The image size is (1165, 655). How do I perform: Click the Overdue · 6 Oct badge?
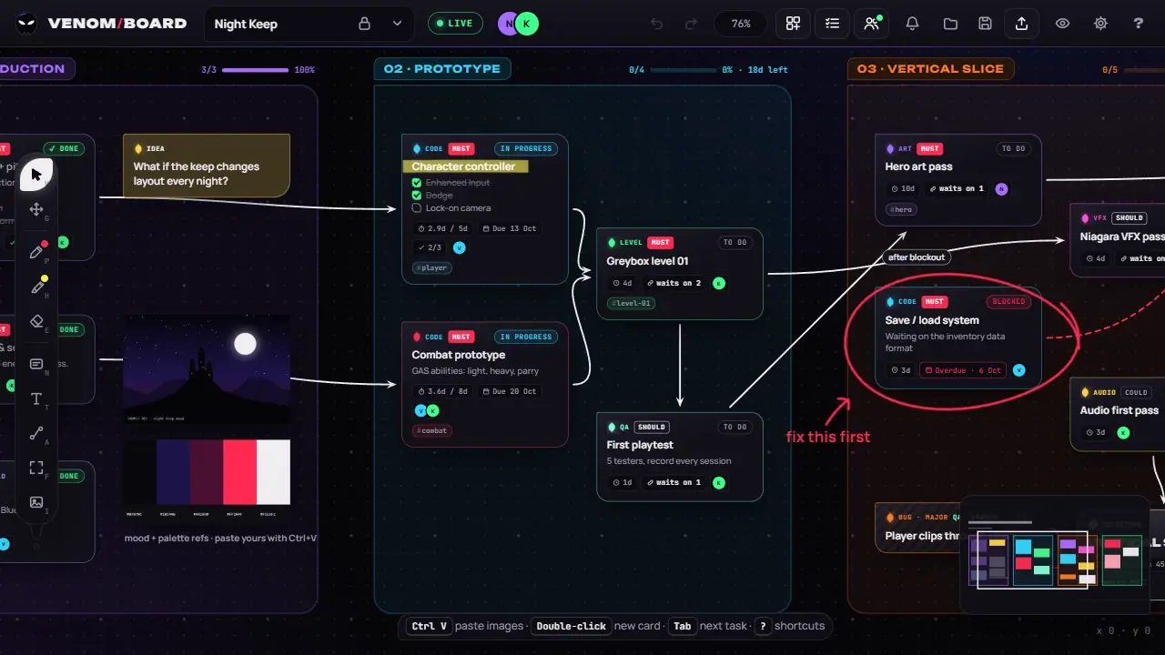pos(963,370)
